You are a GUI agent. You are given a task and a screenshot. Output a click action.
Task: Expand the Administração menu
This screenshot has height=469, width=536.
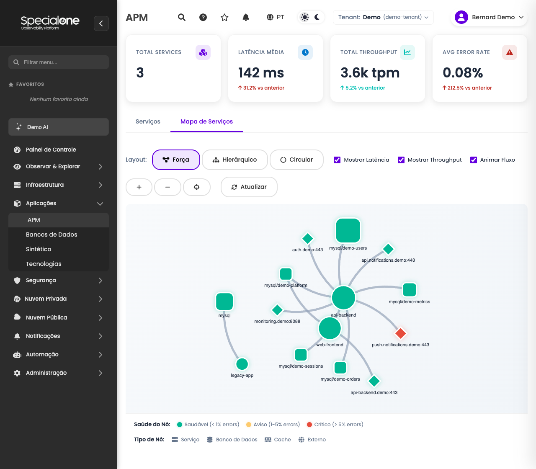pos(59,373)
